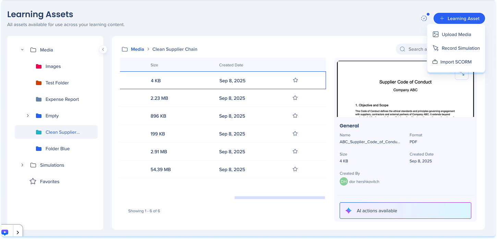Expand the Empty folder chevron
The height and width of the screenshot is (239, 497).
28,116
